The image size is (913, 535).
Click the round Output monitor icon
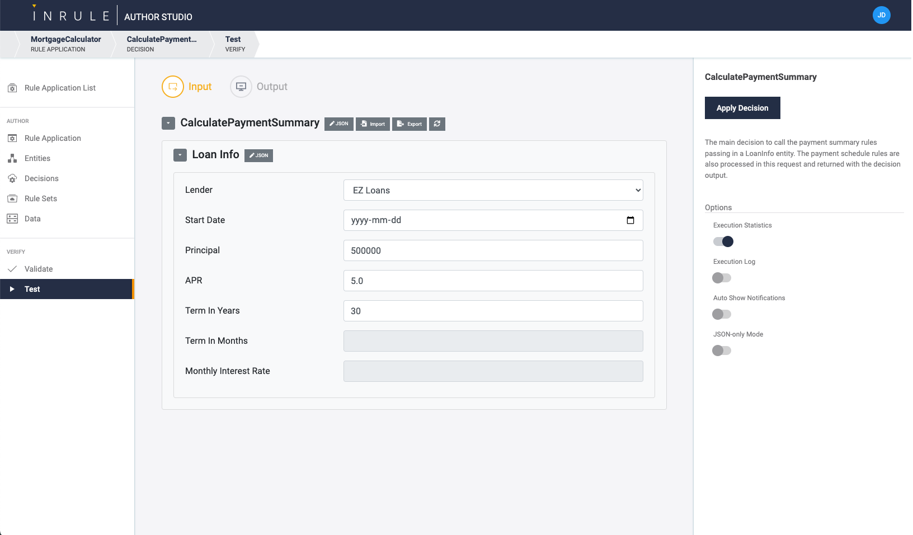click(x=241, y=87)
